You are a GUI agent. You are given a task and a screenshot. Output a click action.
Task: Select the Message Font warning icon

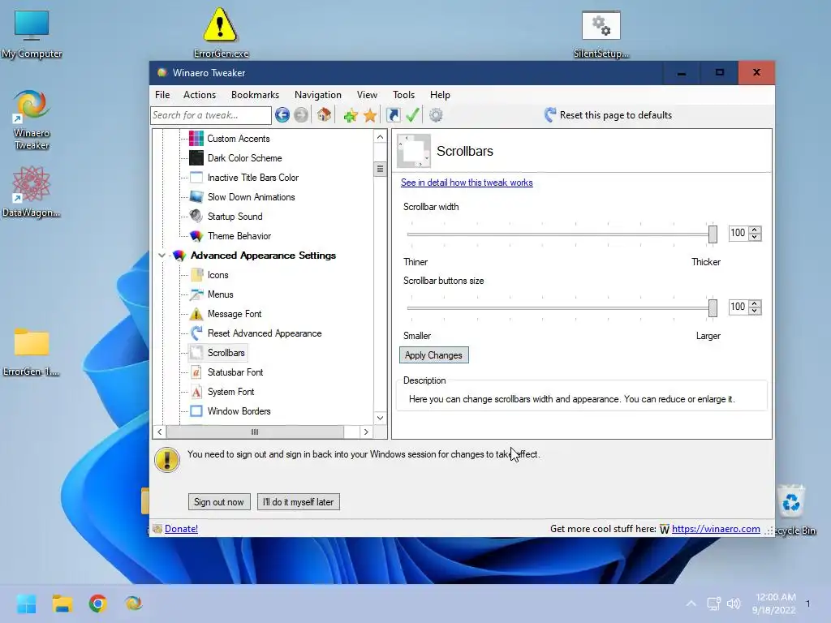pyautogui.click(x=196, y=314)
